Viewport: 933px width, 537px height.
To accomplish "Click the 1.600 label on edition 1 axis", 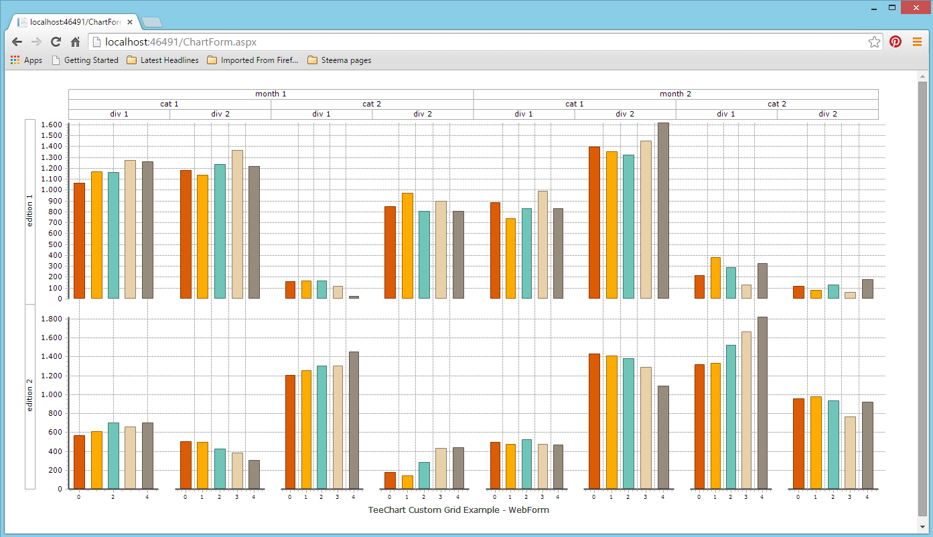I will [x=51, y=125].
